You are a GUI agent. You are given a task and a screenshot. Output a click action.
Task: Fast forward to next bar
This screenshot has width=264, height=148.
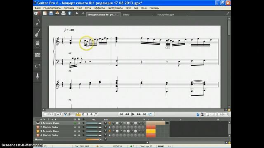tap(139, 114)
